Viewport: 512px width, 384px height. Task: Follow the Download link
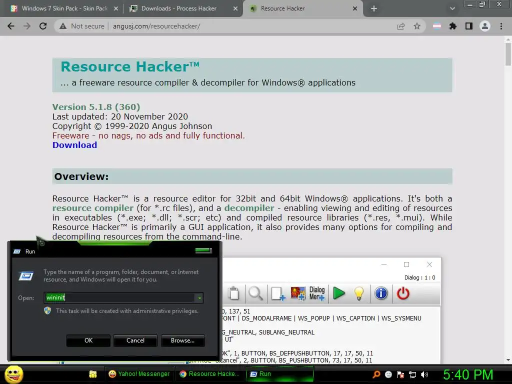click(x=75, y=145)
